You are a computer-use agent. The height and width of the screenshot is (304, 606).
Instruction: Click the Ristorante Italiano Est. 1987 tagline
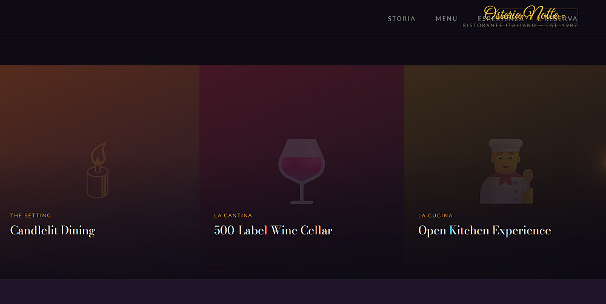tap(519, 26)
